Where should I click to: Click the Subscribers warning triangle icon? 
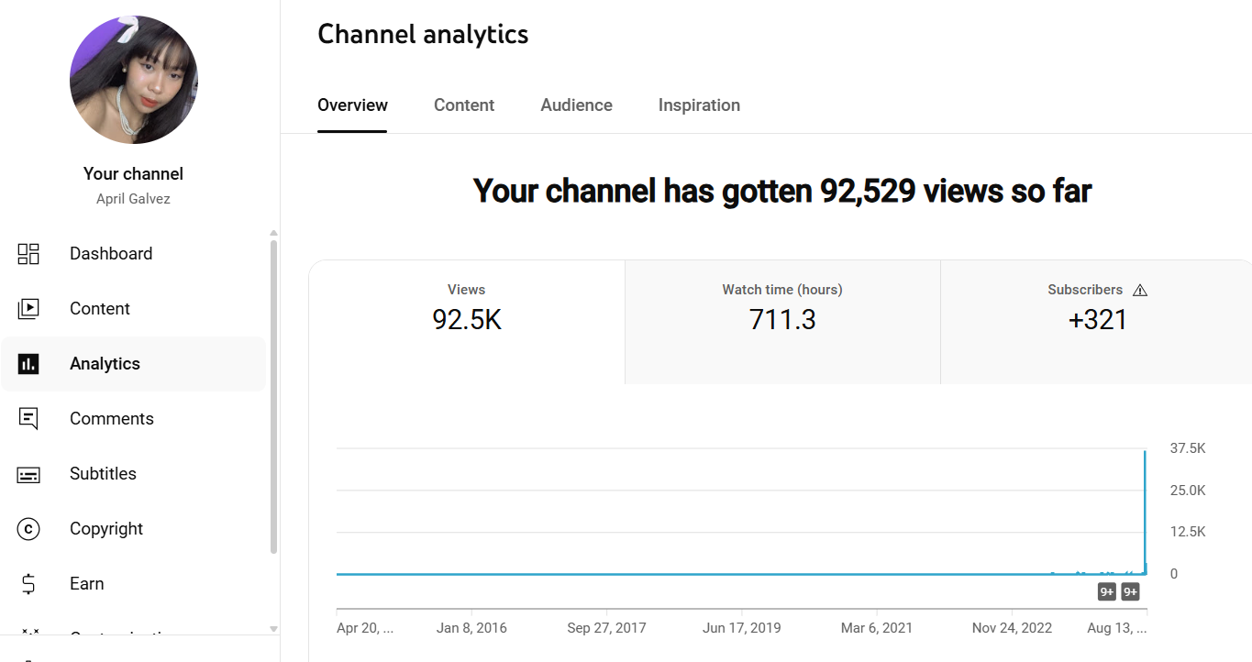(x=1140, y=290)
